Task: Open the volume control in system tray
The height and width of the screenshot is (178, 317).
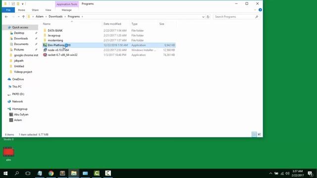Action: [287, 174]
